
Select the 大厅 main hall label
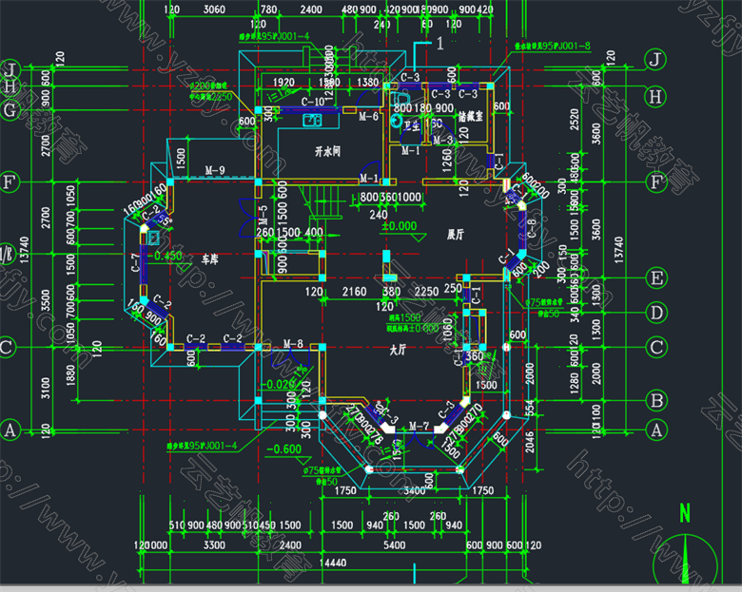pos(398,350)
